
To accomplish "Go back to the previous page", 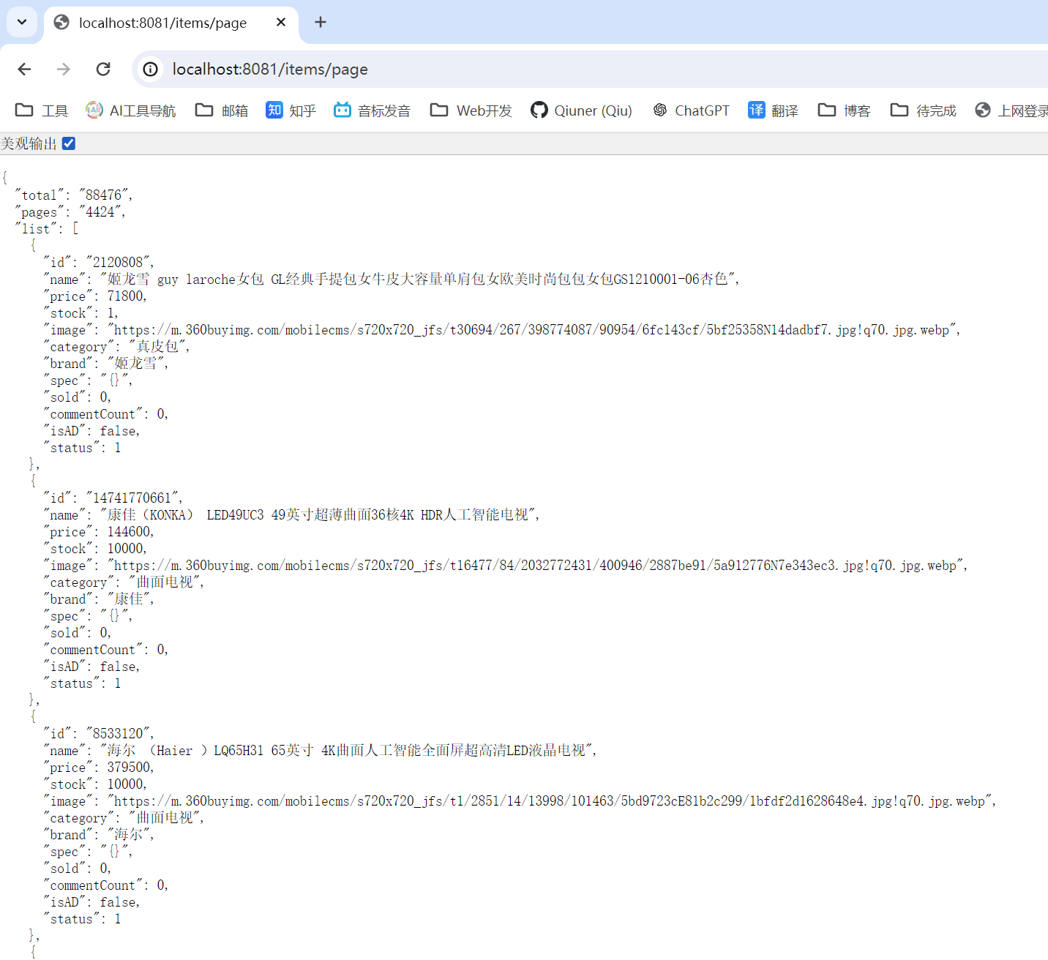I will click(24, 69).
